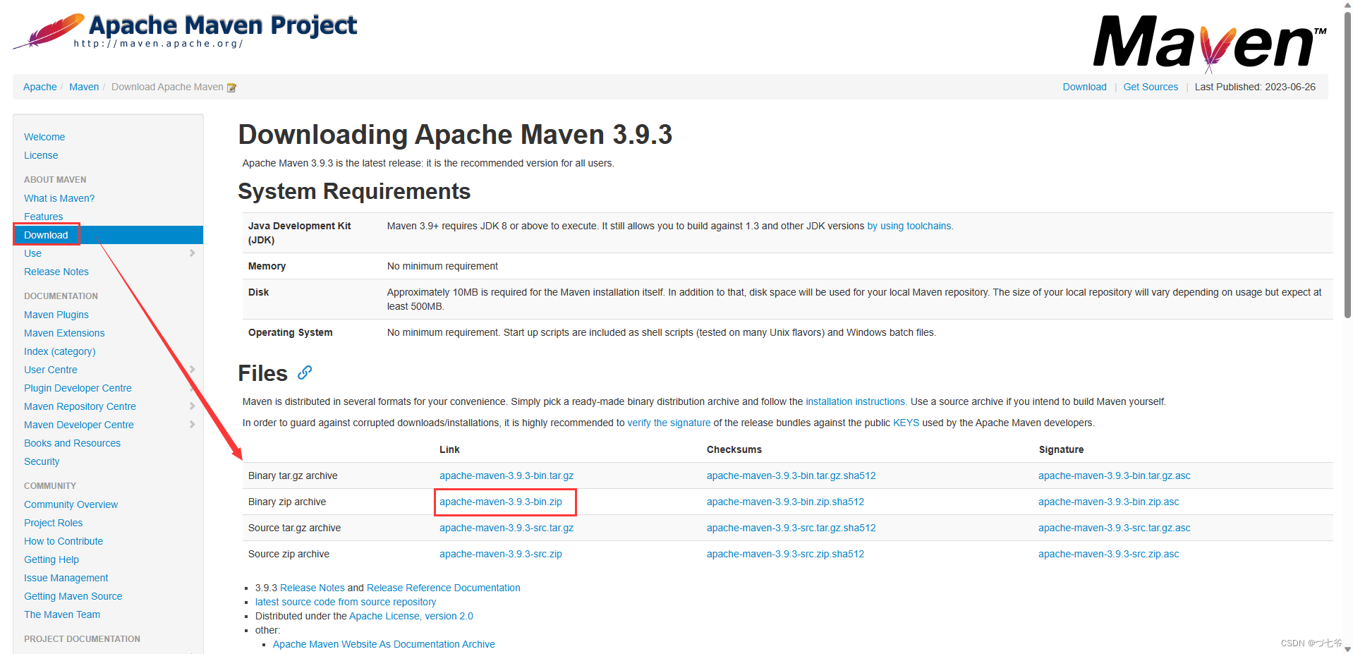
Task: Click the edit icon beside Download Apache Maven
Action: click(231, 87)
